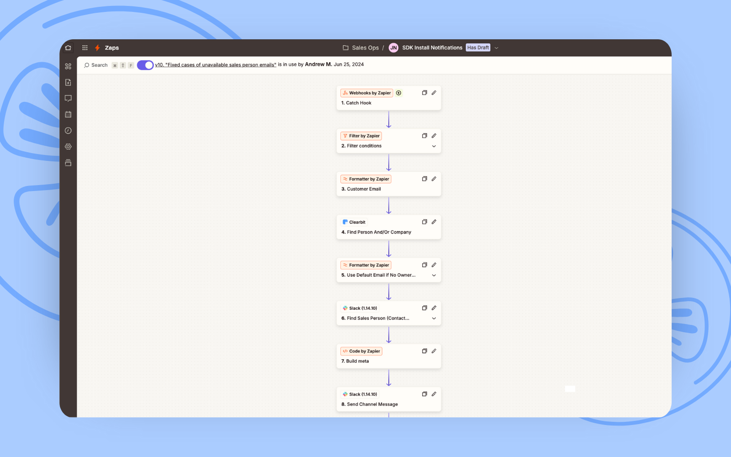The image size is (731, 457).
Task: Open the history clock icon in sidebar
Action: (x=68, y=131)
